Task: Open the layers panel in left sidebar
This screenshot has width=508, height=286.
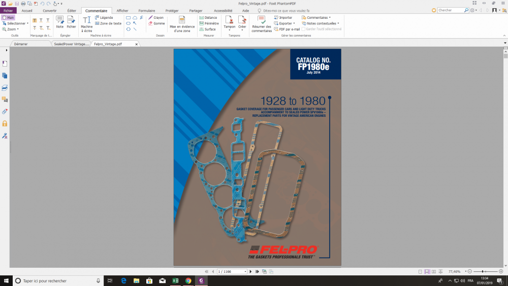Action: 5,87
